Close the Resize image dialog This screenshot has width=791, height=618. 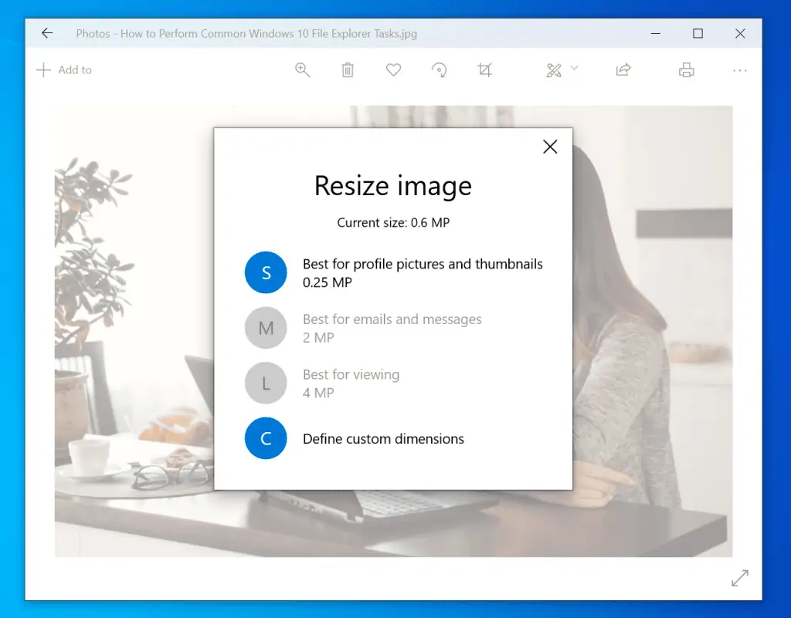pos(550,147)
